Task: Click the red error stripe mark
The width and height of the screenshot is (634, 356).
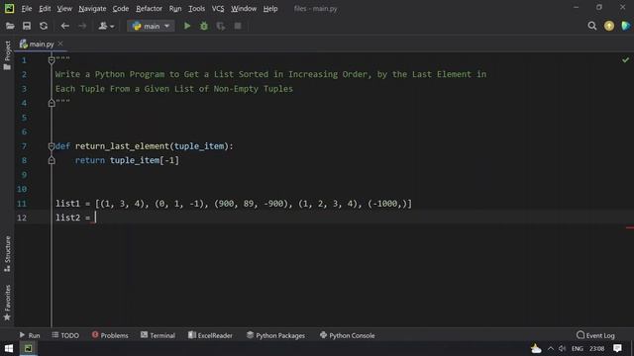Action: pyautogui.click(x=630, y=227)
